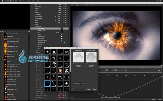Enable the Preserve Color checkbox
The image size is (163, 101).
coord(61,37)
